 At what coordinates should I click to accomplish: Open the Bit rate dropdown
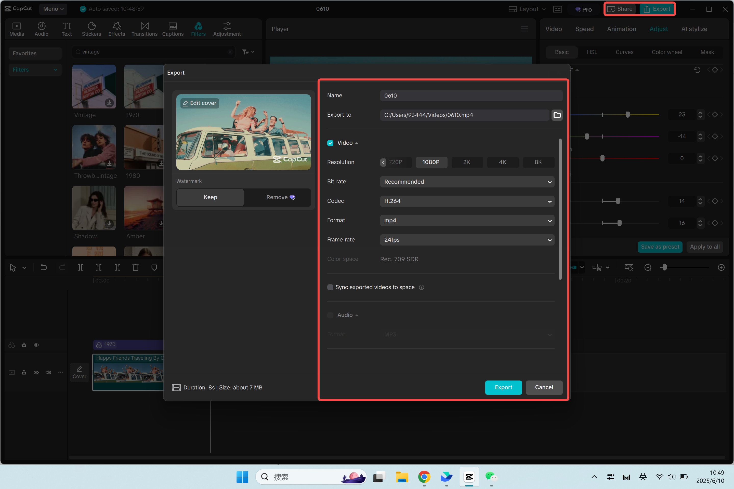pyautogui.click(x=466, y=182)
